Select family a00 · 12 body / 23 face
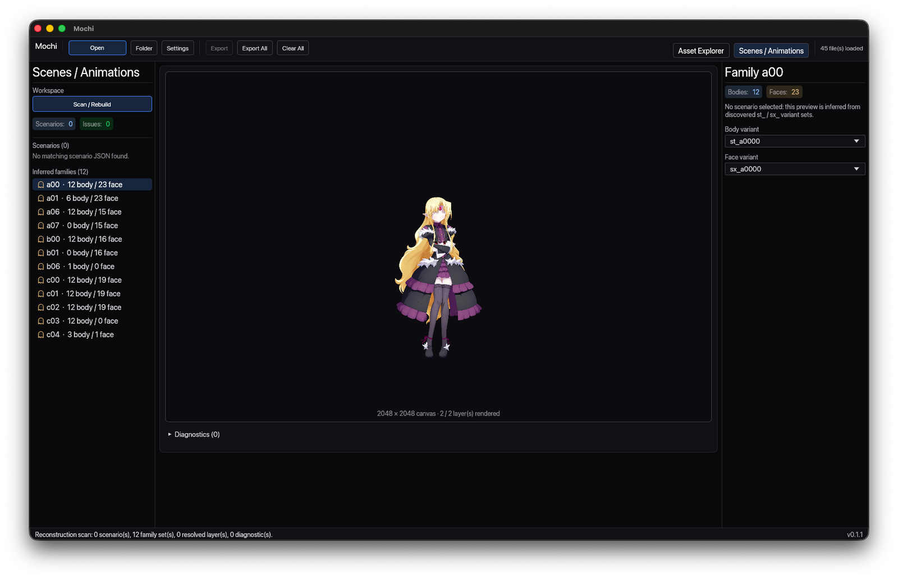 pyautogui.click(x=92, y=185)
